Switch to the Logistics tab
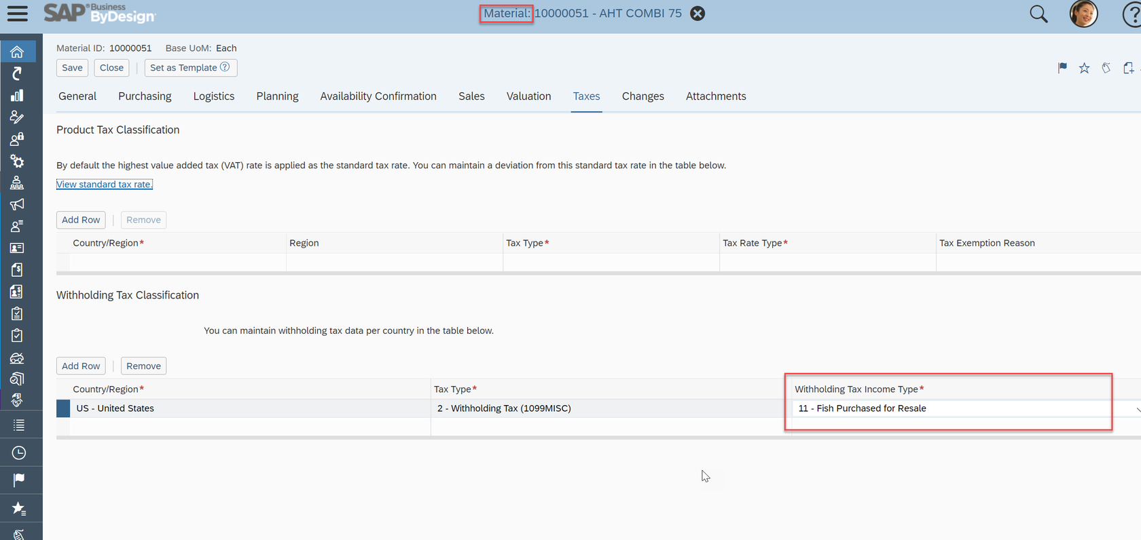Image resolution: width=1141 pixels, height=540 pixels. pyautogui.click(x=214, y=96)
